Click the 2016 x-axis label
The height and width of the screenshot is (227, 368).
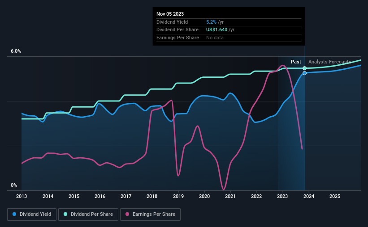100,196
